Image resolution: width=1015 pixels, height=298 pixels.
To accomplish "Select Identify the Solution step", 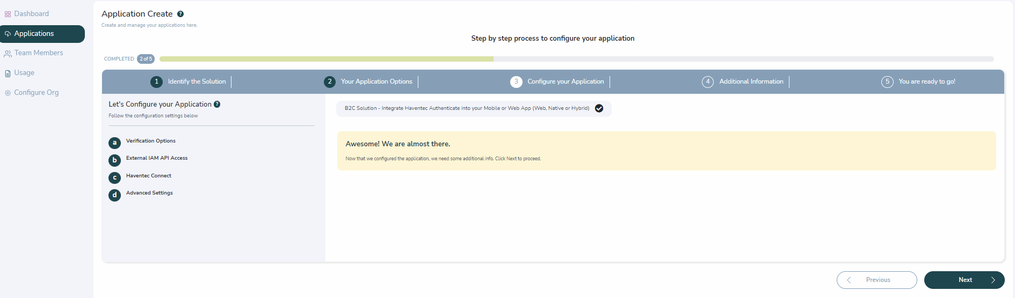I will click(197, 81).
